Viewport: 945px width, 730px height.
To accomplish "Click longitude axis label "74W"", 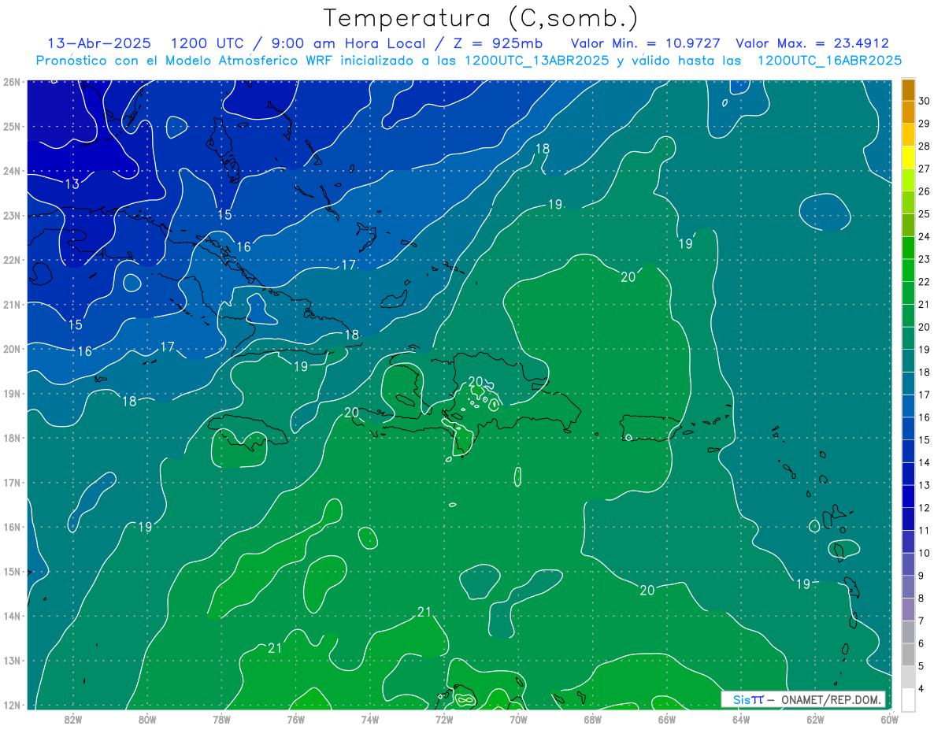I will 369,719.
